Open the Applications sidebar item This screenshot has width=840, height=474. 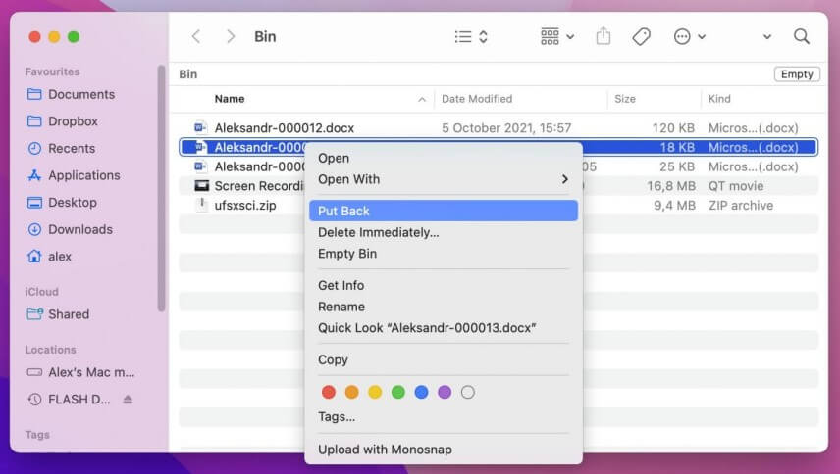click(84, 175)
